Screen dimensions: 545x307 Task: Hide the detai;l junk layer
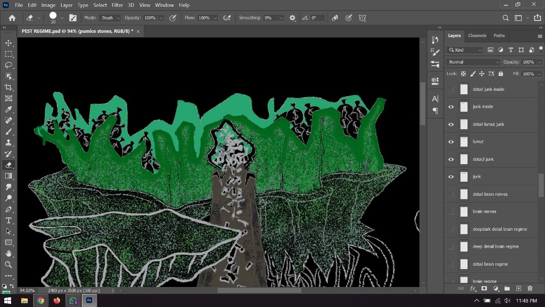pos(451,159)
